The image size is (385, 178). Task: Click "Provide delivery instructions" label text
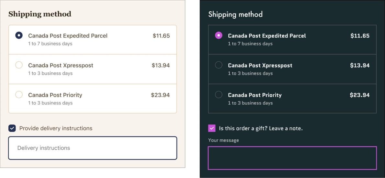pyautogui.click(x=56, y=128)
